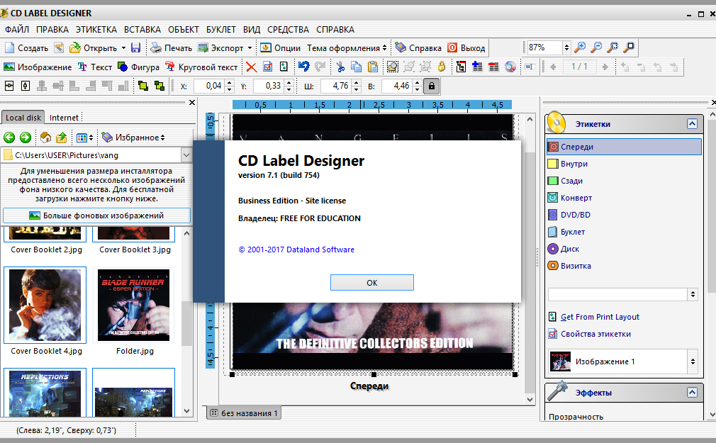Open the Тема оформления theme selector

pos(347,48)
